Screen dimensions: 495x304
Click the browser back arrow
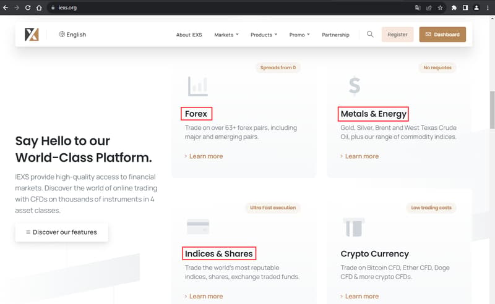6,7
